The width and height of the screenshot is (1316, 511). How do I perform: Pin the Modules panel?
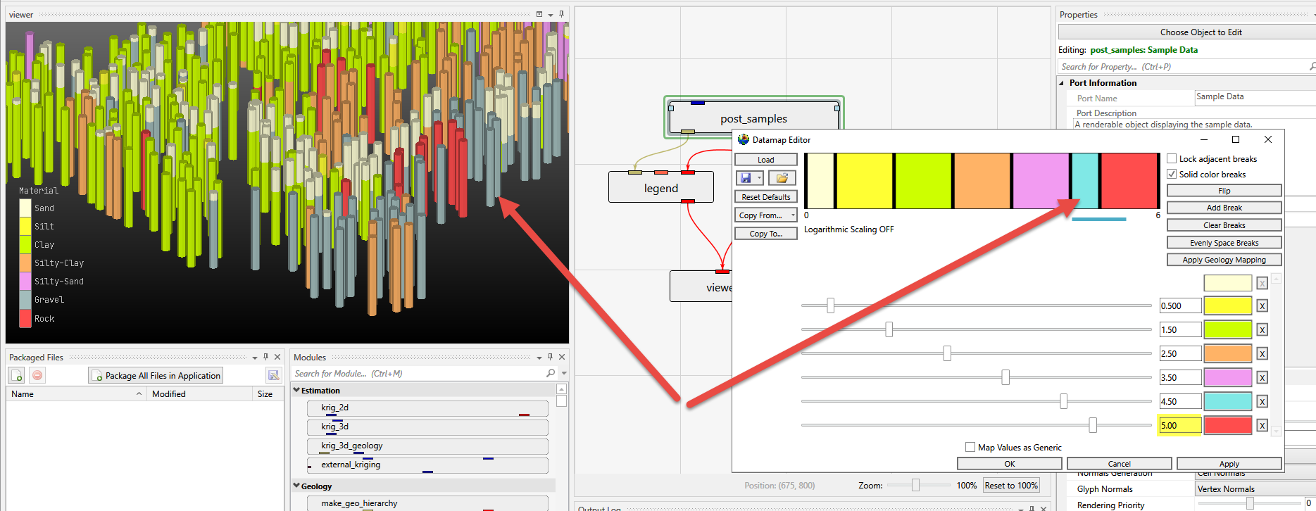[550, 357]
